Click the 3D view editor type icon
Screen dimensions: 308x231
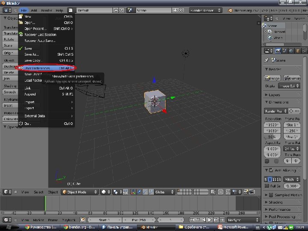pyautogui.click(x=7, y=192)
